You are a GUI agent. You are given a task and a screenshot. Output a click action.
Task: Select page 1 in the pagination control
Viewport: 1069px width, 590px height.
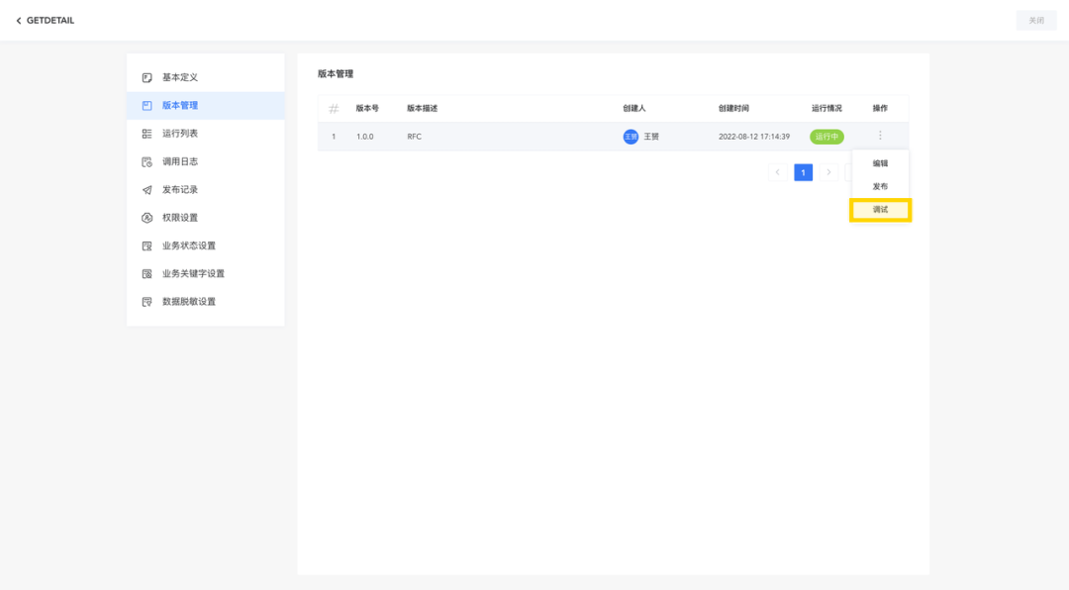(x=803, y=171)
